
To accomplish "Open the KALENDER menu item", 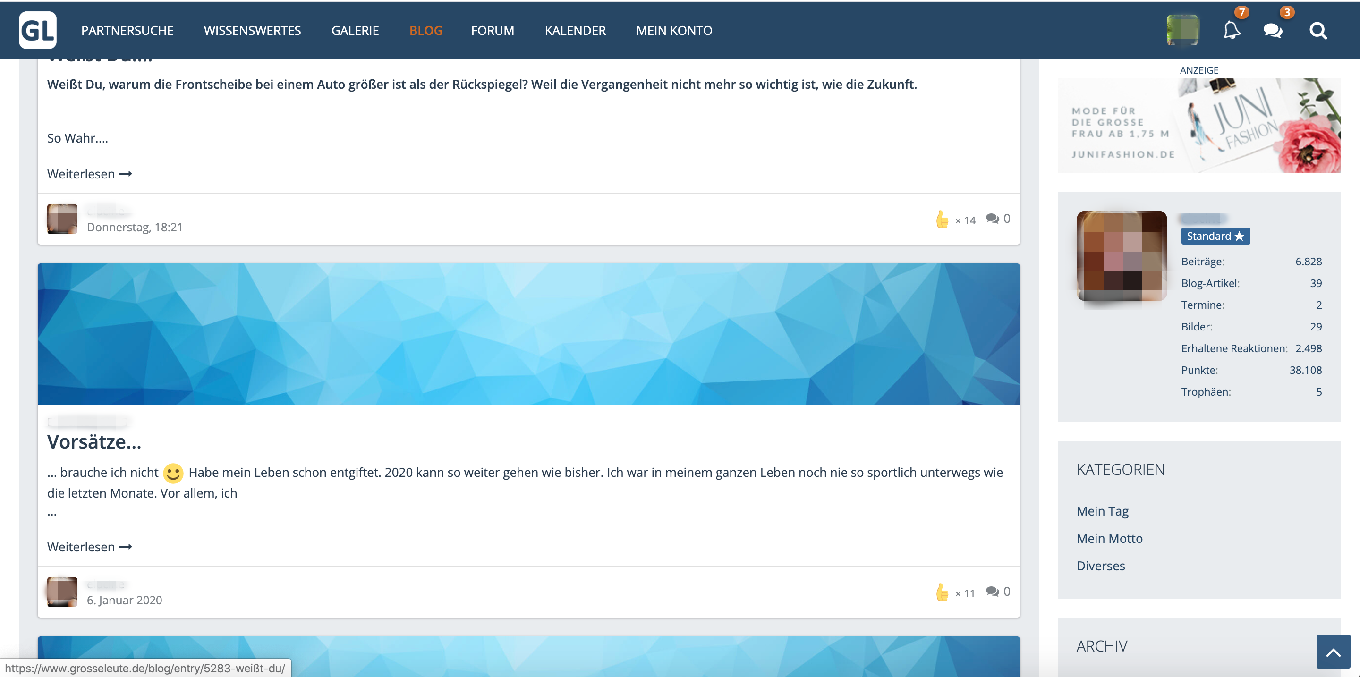I will click(x=575, y=31).
